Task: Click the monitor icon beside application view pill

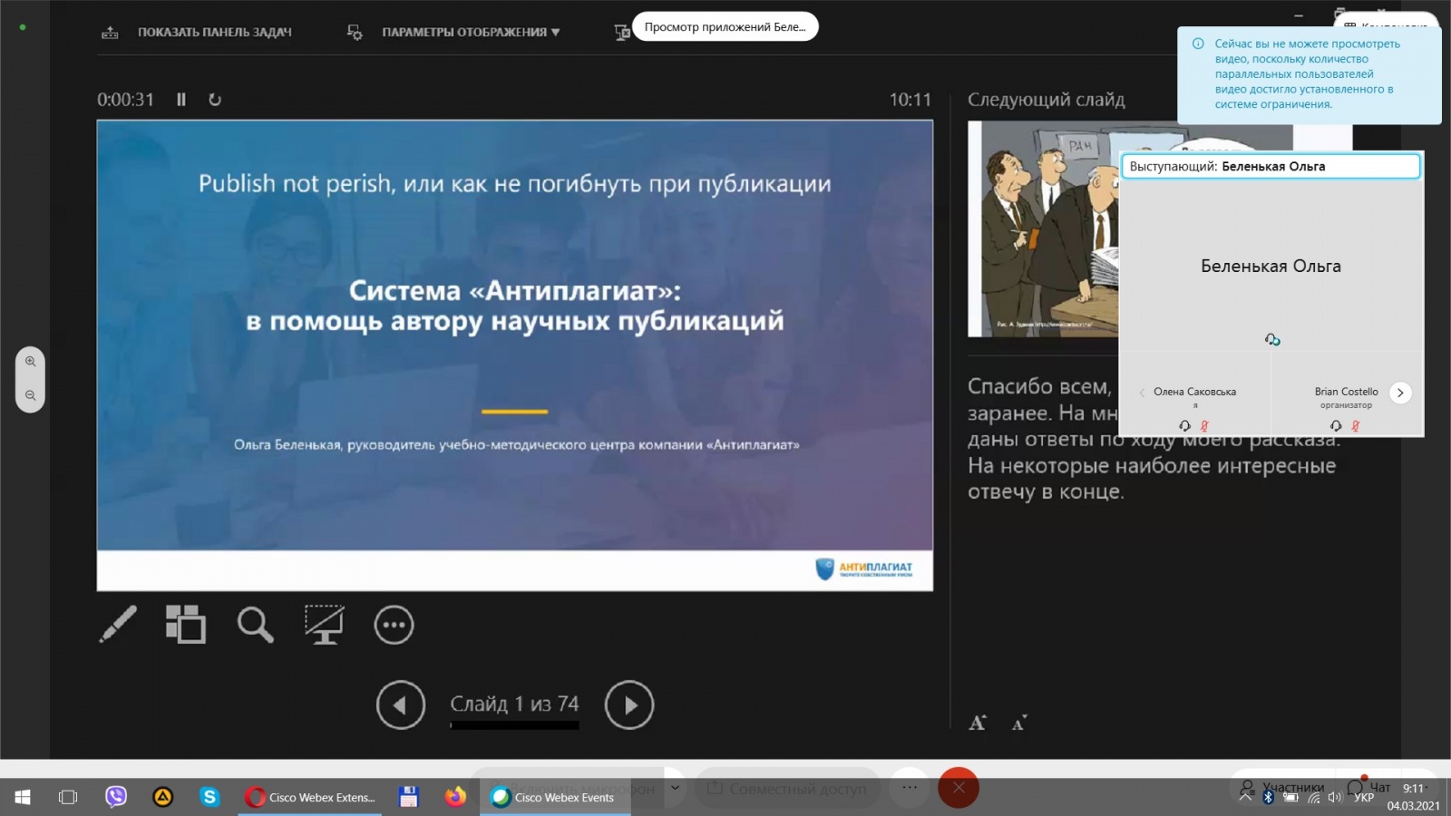Action: (622, 33)
